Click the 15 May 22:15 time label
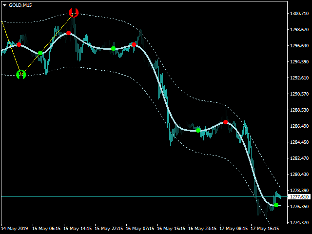The image size is (312, 234). (109, 229)
